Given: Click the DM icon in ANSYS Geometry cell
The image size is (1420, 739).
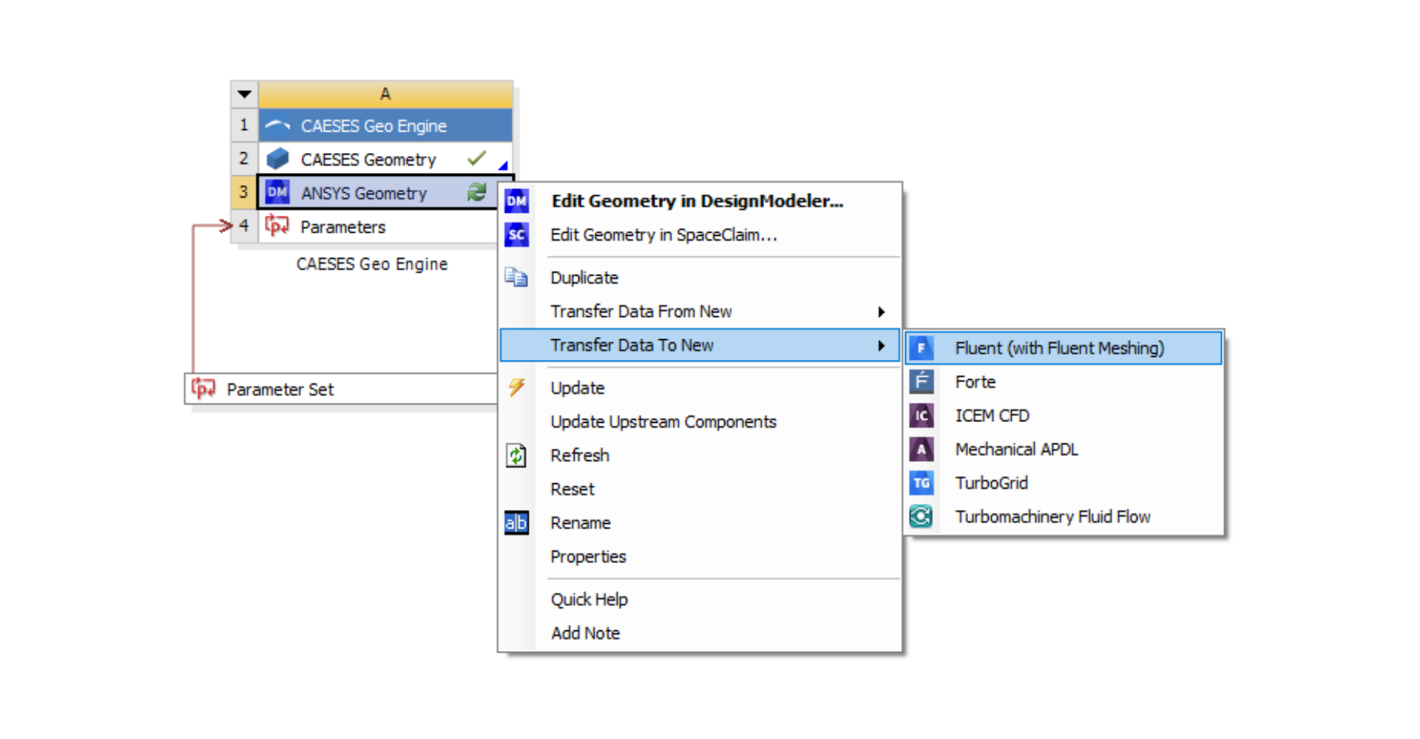Looking at the screenshot, I should pyautogui.click(x=277, y=192).
